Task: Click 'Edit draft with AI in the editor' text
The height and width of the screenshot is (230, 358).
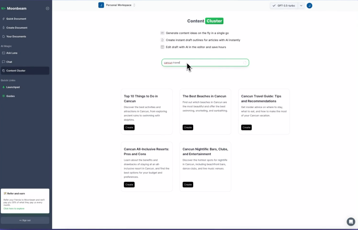Action: click(196, 47)
